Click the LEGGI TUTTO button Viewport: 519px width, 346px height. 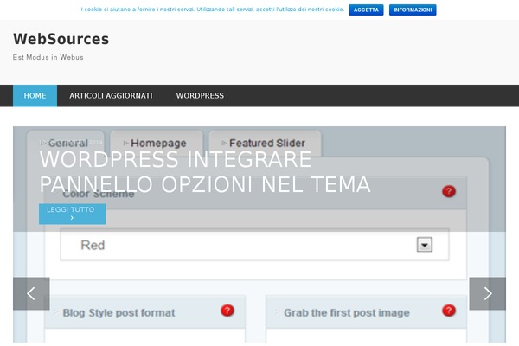pos(72,214)
